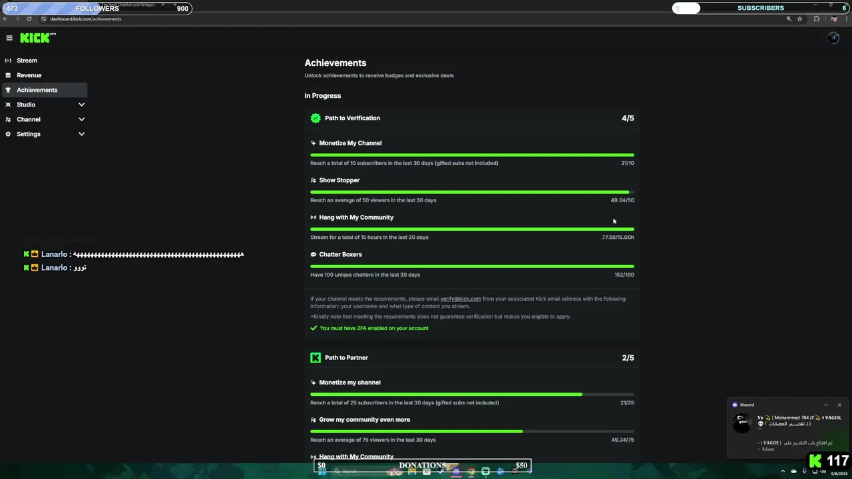The image size is (852, 479).
Task: Click the Show Stopper viewers icon
Action: 314,180
